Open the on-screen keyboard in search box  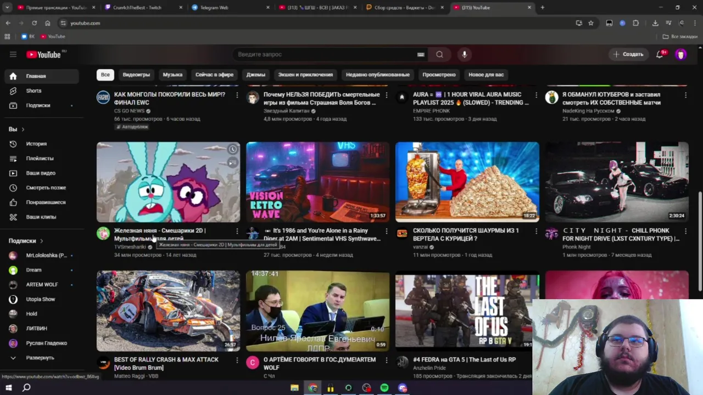click(x=421, y=54)
